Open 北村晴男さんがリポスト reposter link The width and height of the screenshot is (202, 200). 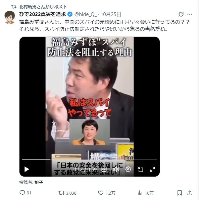43,7
